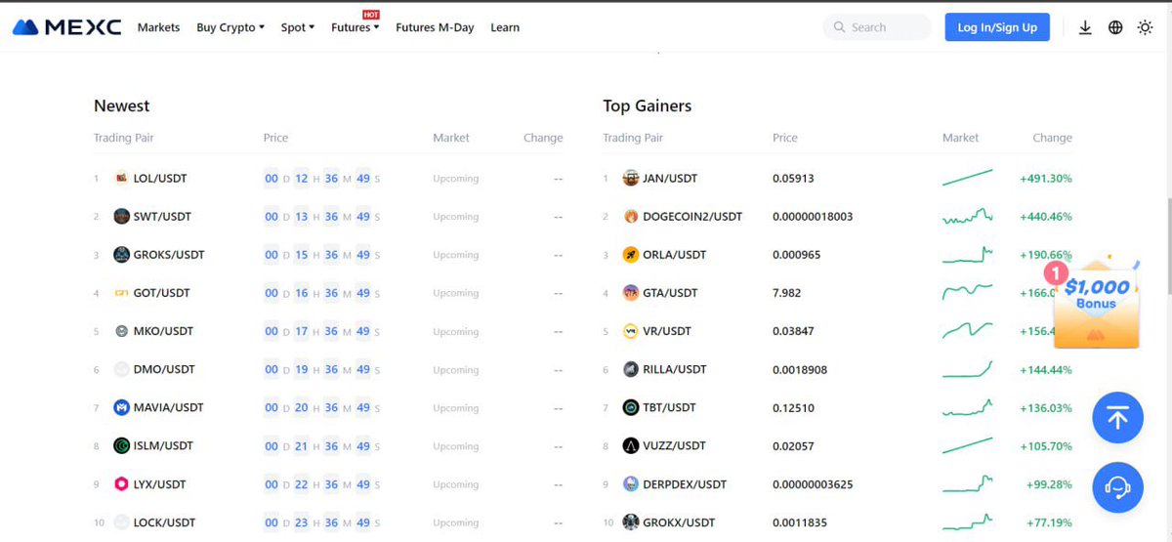Click the Top Gainers heading
Screen dimensions: 1172x542
click(x=647, y=105)
